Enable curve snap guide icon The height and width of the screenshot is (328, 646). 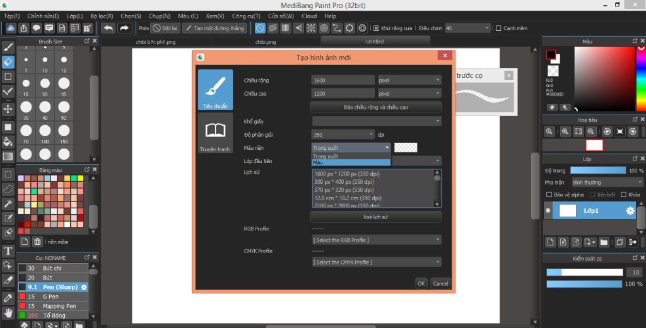click(x=337, y=28)
